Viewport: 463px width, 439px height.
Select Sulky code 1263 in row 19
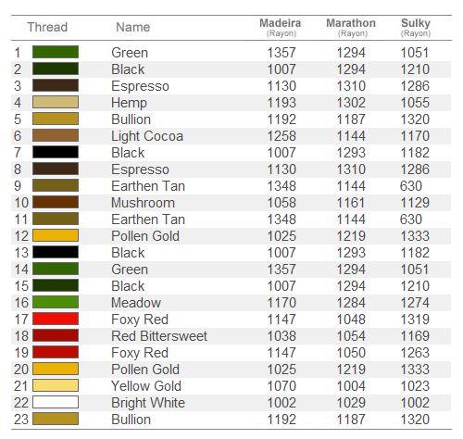[x=415, y=353]
